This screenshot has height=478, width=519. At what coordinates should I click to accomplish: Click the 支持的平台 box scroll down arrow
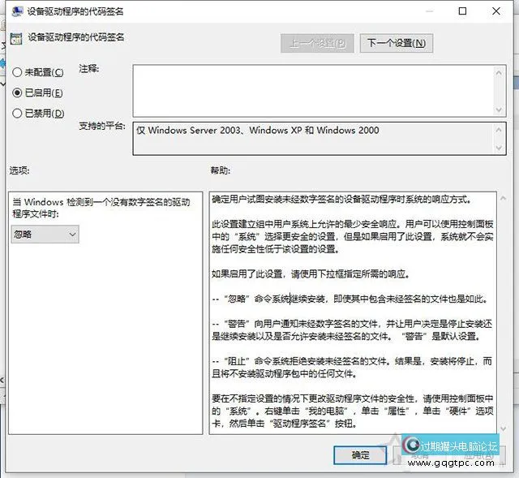point(500,148)
